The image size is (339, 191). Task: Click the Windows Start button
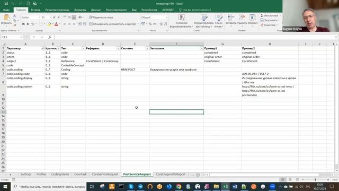pyautogui.click(x=5, y=186)
